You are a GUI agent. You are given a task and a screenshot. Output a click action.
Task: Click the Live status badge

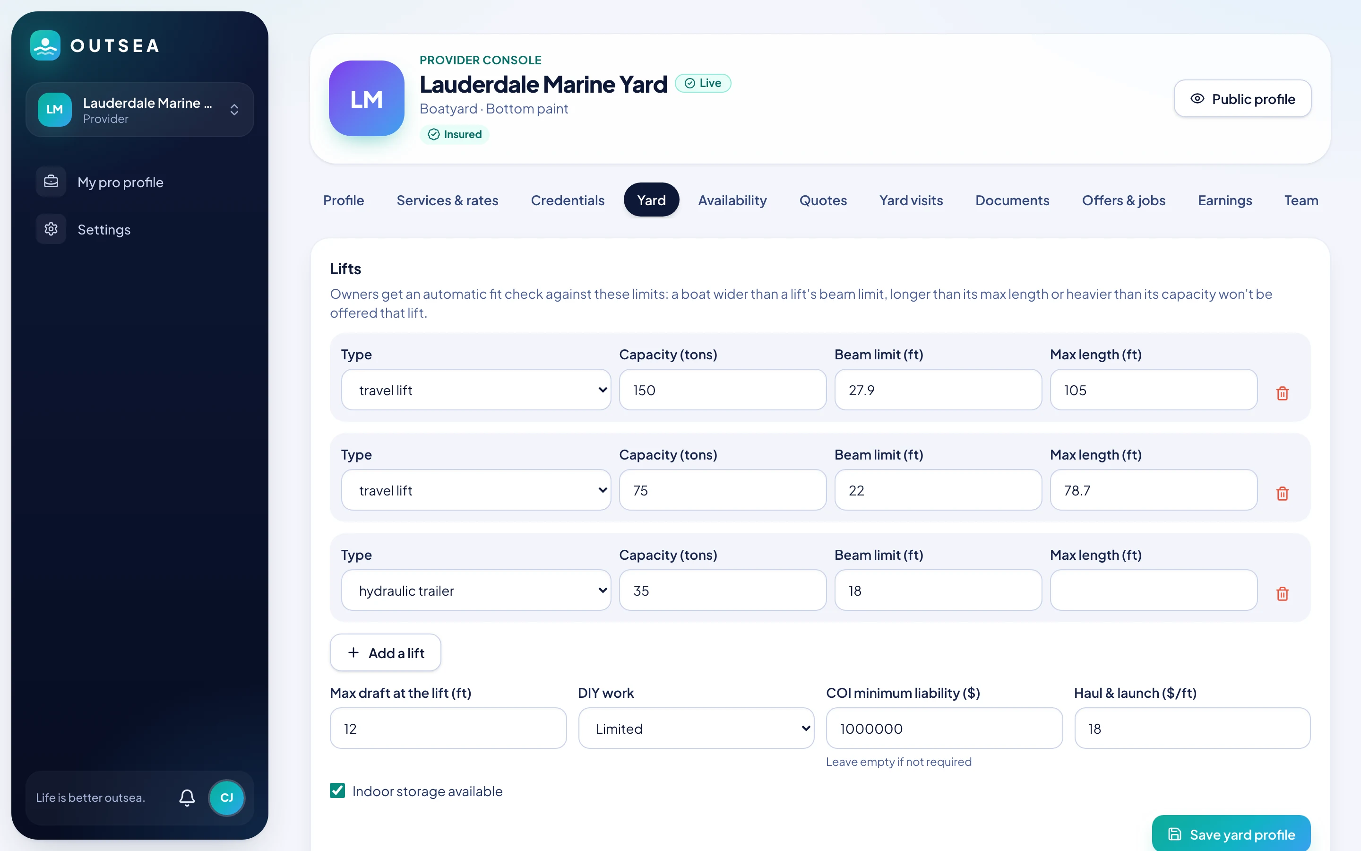pyautogui.click(x=703, y=83)
